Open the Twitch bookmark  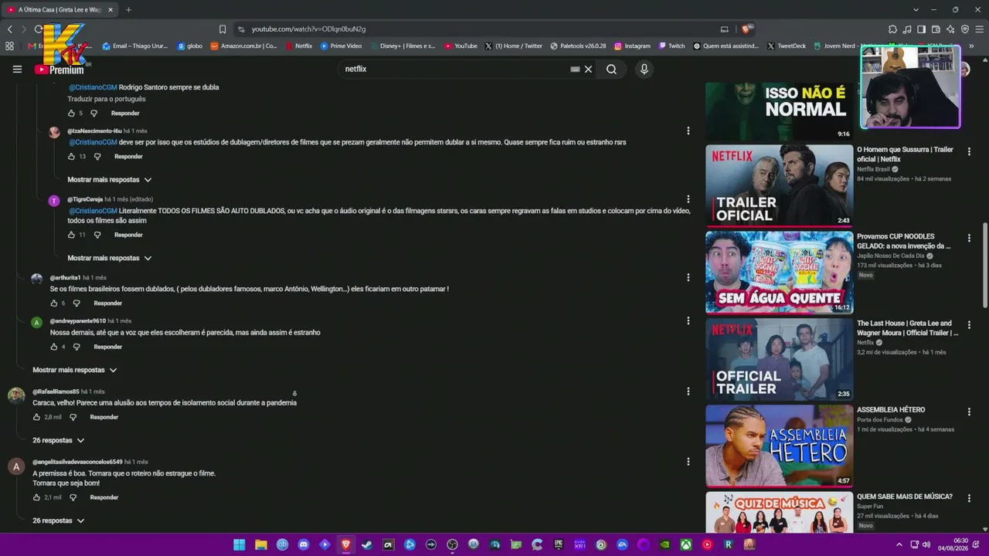point(672,46)
